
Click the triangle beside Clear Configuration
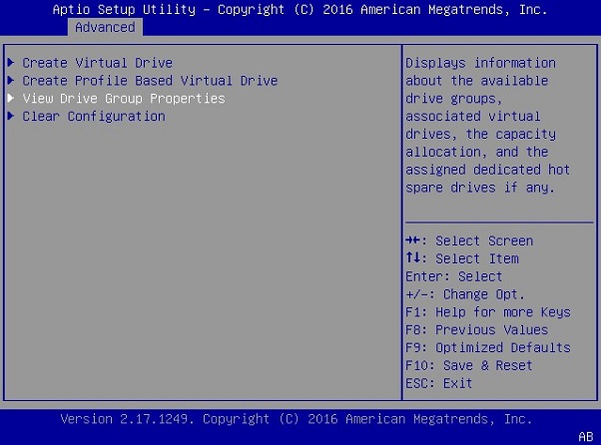pyautogui.click(x=11, y=117)
